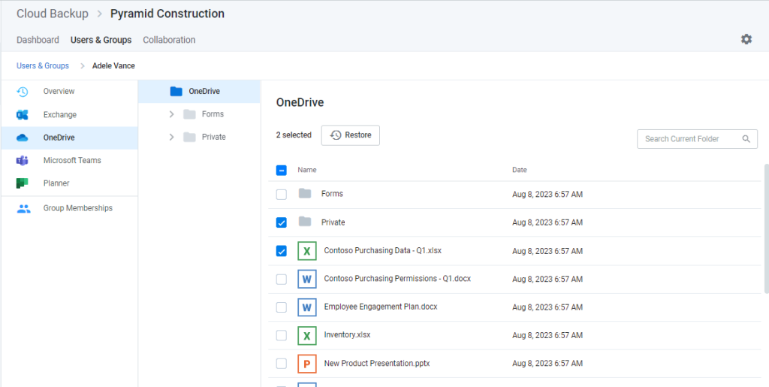Open settings via the gear icon
The width and height of the screenshot is (769, 387).
746,39
